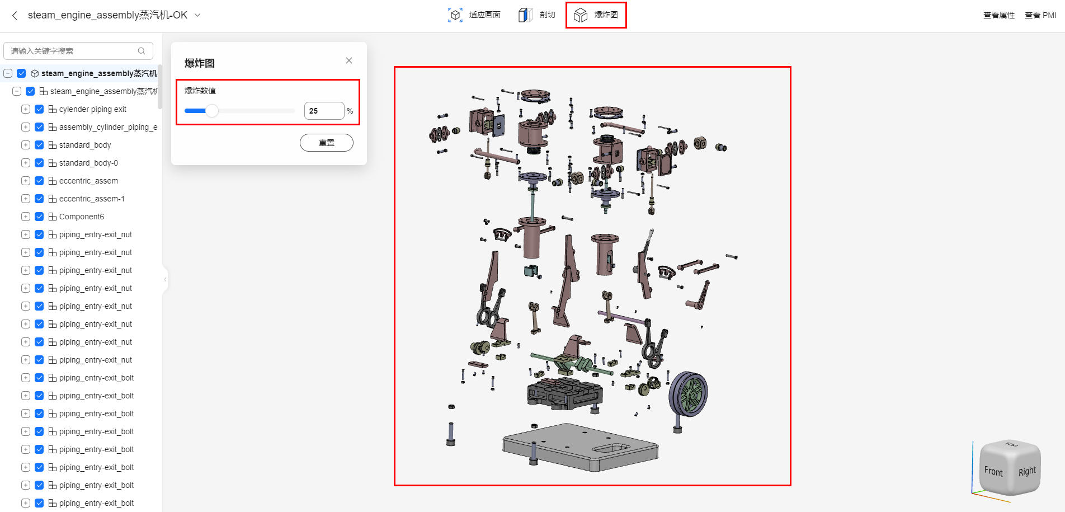The width and height of the screenshot is (1065, 512).
Task: Select the standard_body tree item
Action: pyautogui.click(x=85, y=145)
